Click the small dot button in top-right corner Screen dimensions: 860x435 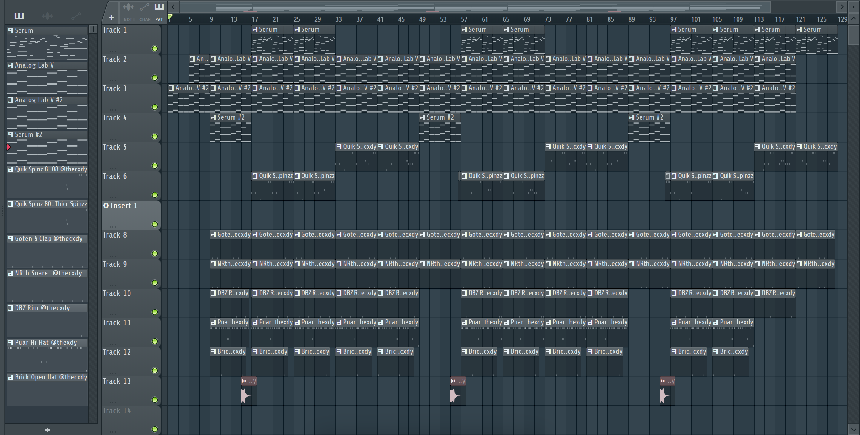pyautogui.click(x=854, y=6)
